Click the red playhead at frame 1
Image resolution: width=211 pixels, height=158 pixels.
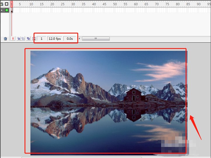coord(12,4)
